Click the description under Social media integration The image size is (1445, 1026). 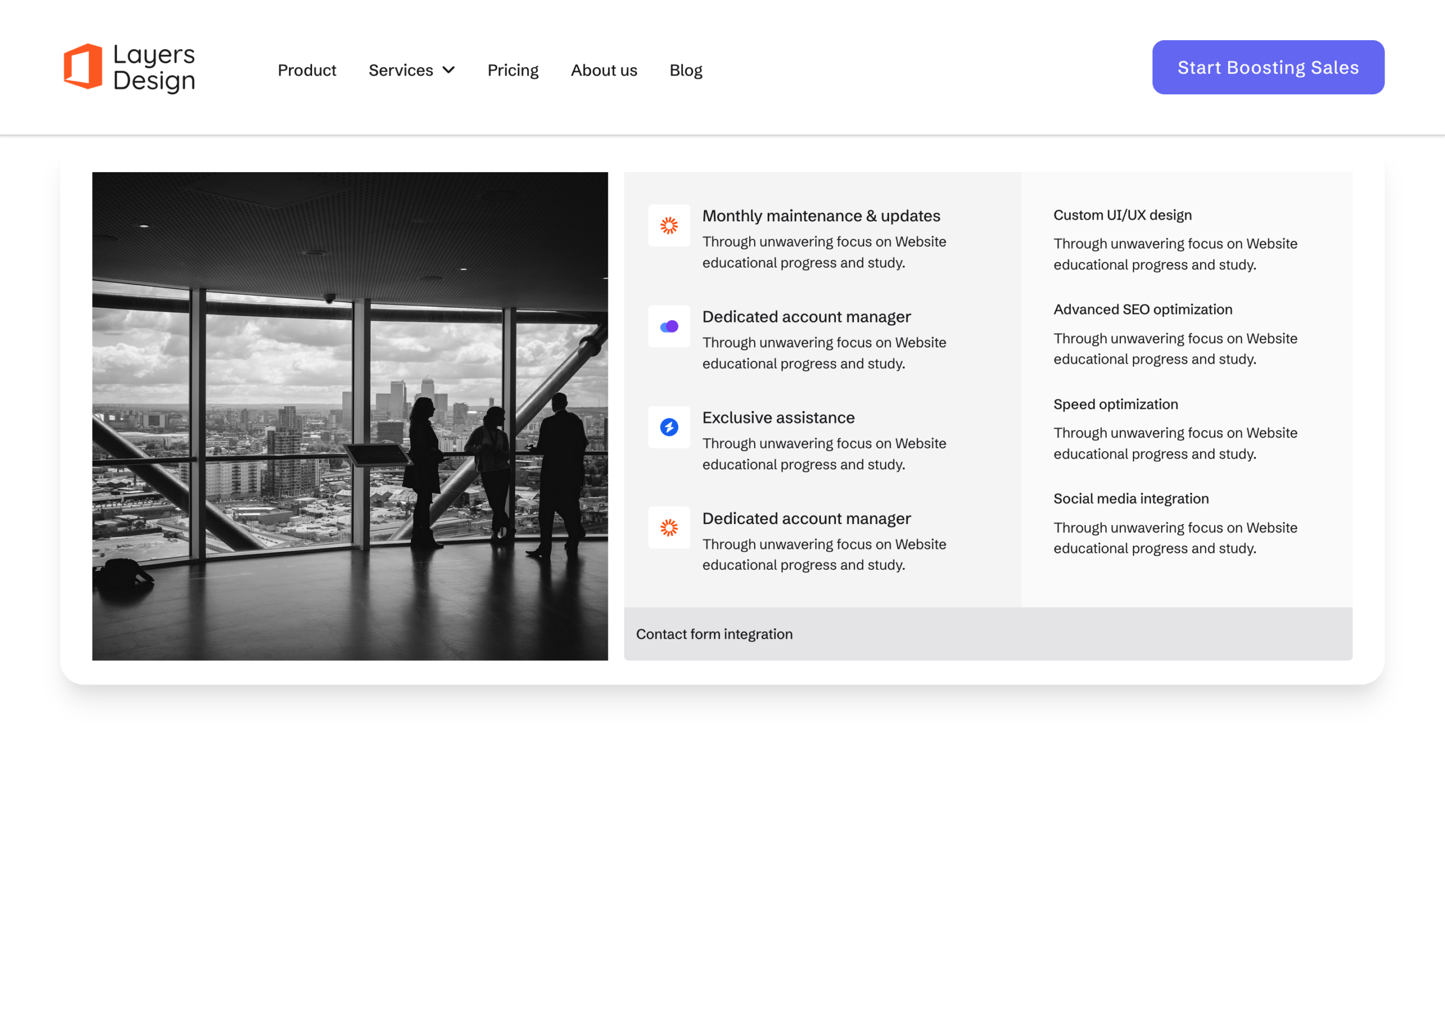pos(1175,538)
